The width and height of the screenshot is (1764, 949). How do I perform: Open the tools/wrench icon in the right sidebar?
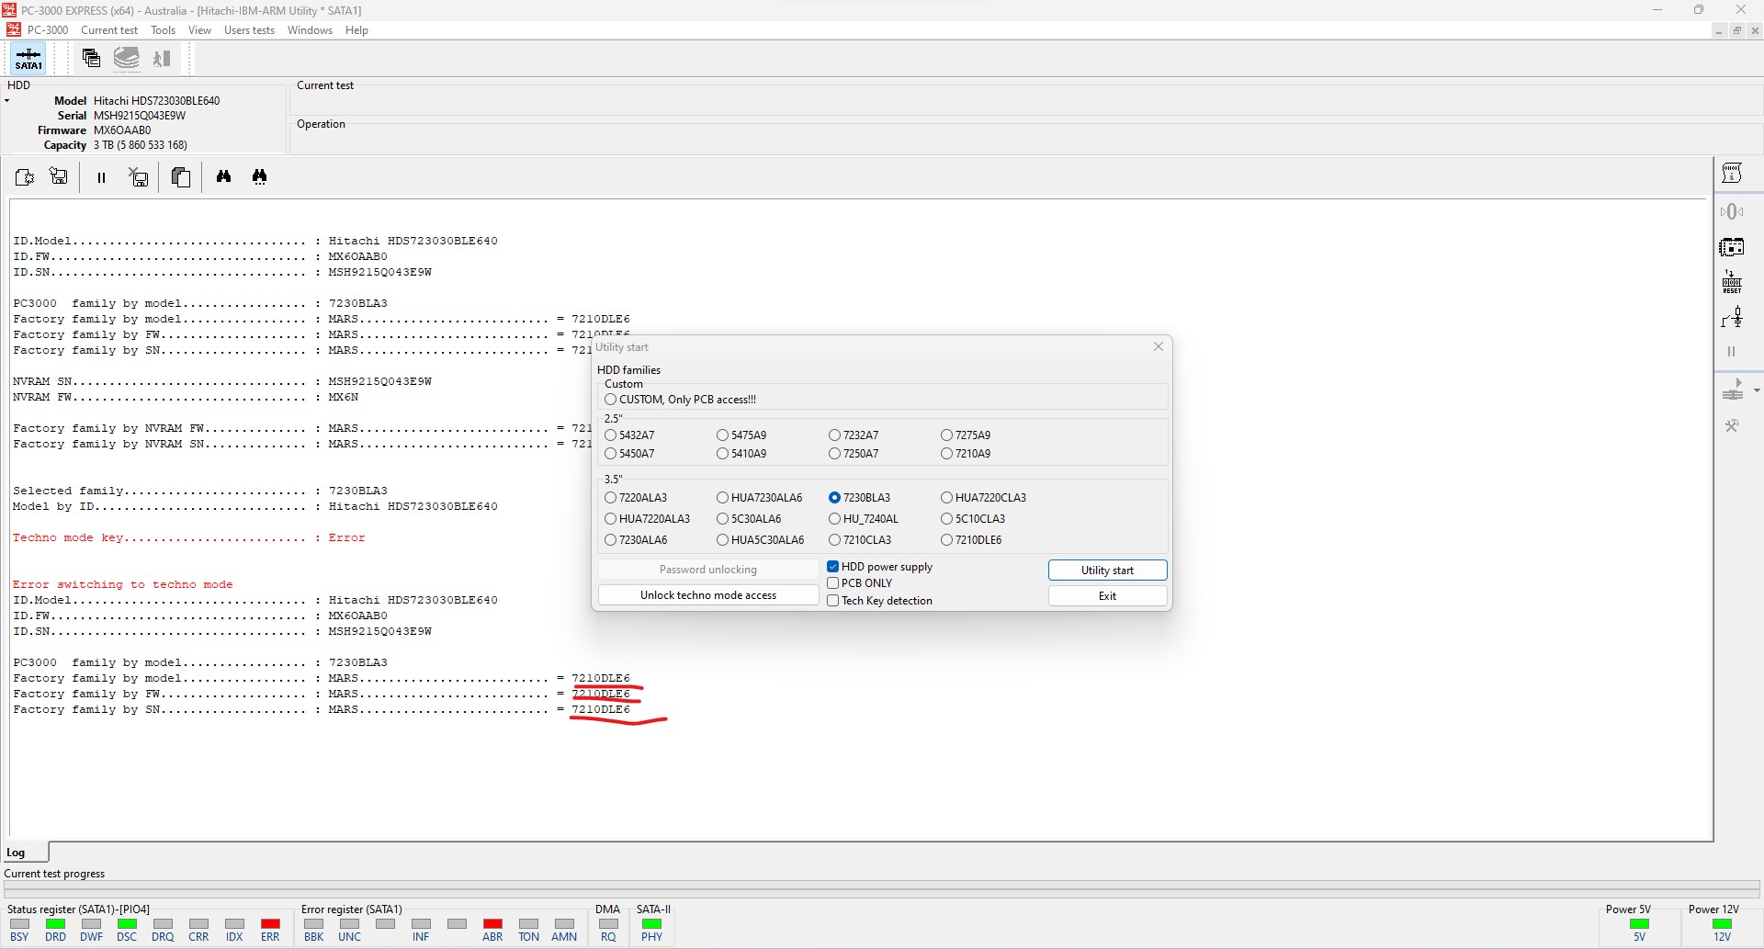point(1733,425)
